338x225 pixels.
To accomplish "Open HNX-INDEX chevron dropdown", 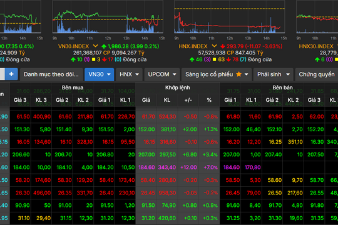I will coord(214,46).
